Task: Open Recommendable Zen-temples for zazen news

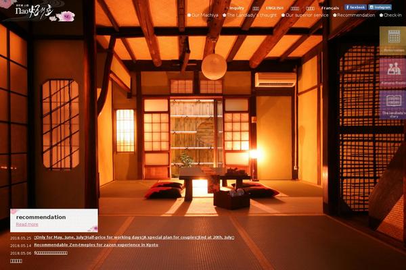Action: coord(96,244)
